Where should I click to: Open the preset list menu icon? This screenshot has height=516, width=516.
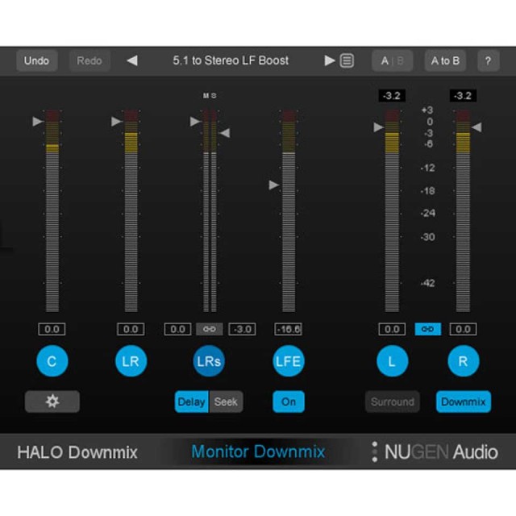[x=347, y=60]
